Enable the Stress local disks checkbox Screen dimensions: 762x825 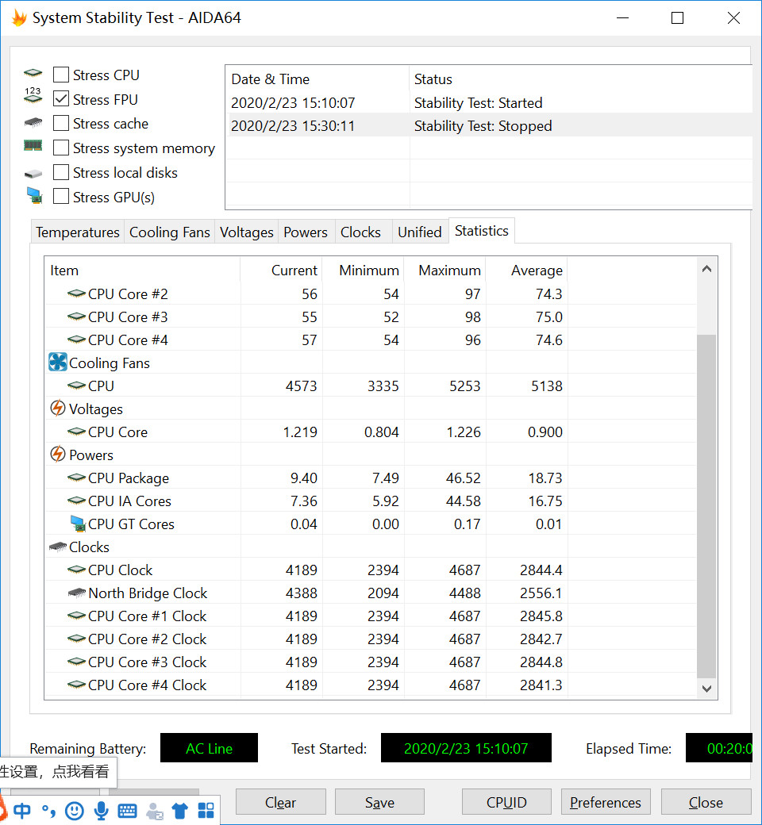(61, 172)
